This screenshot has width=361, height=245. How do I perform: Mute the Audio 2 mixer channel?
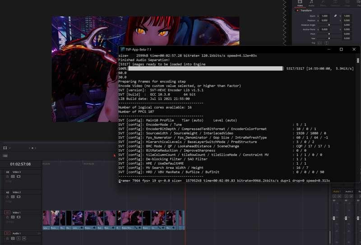click(351, 196)
